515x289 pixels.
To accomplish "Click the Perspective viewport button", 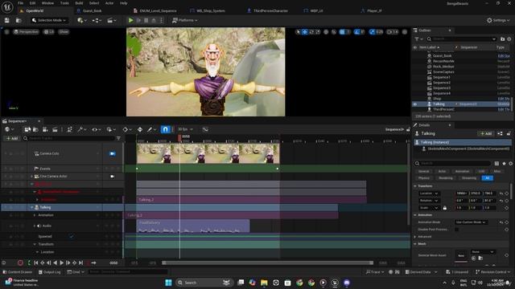I will pyautogui.click(x=27, y=32).
